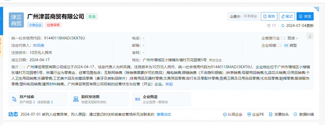Click info icon beside 企查查行业
The image size is (325, 125).
coord(282,38)
